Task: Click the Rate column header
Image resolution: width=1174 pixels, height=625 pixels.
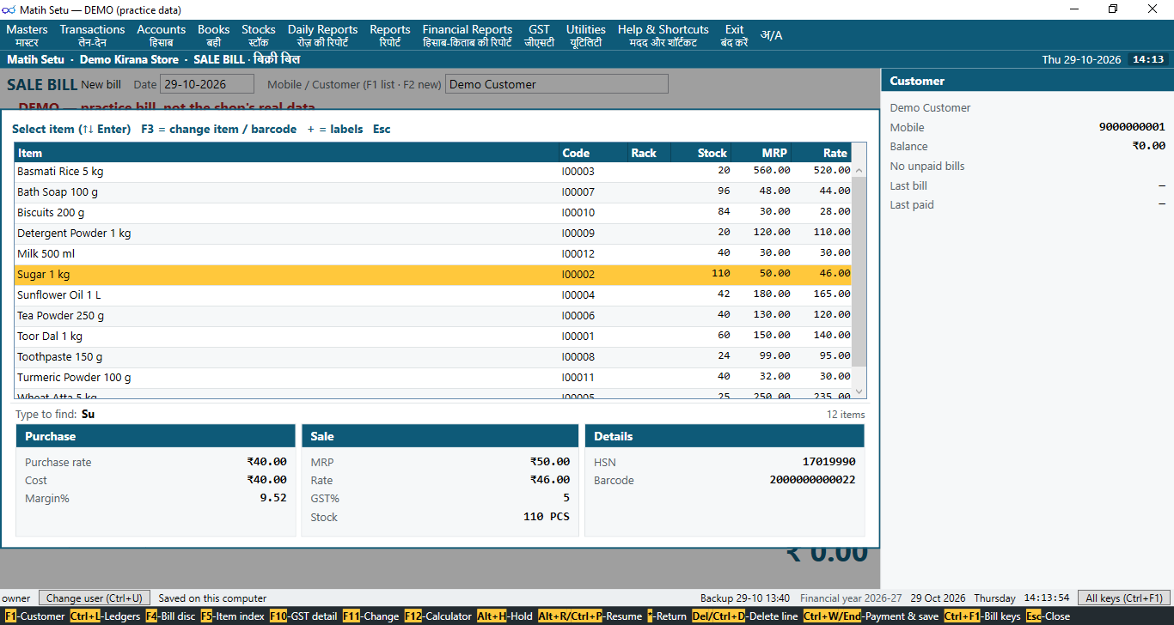Action: (x=822, y=153)
